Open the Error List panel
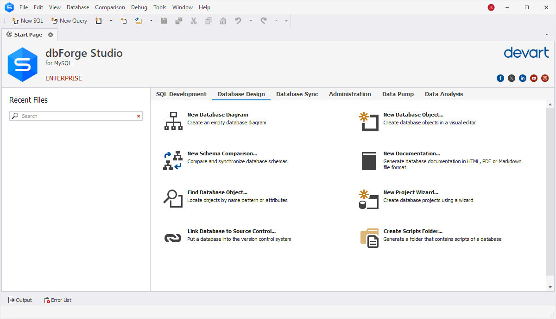 coord(58,300)
